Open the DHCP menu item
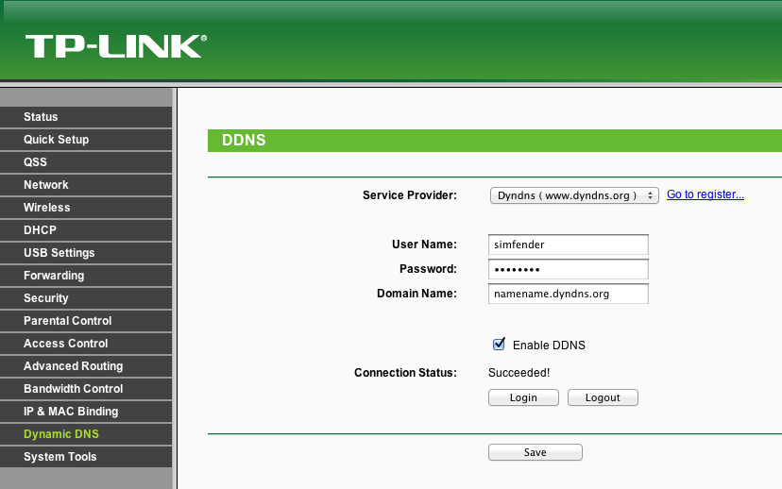The image size is (782, 489). pos(86,230)
